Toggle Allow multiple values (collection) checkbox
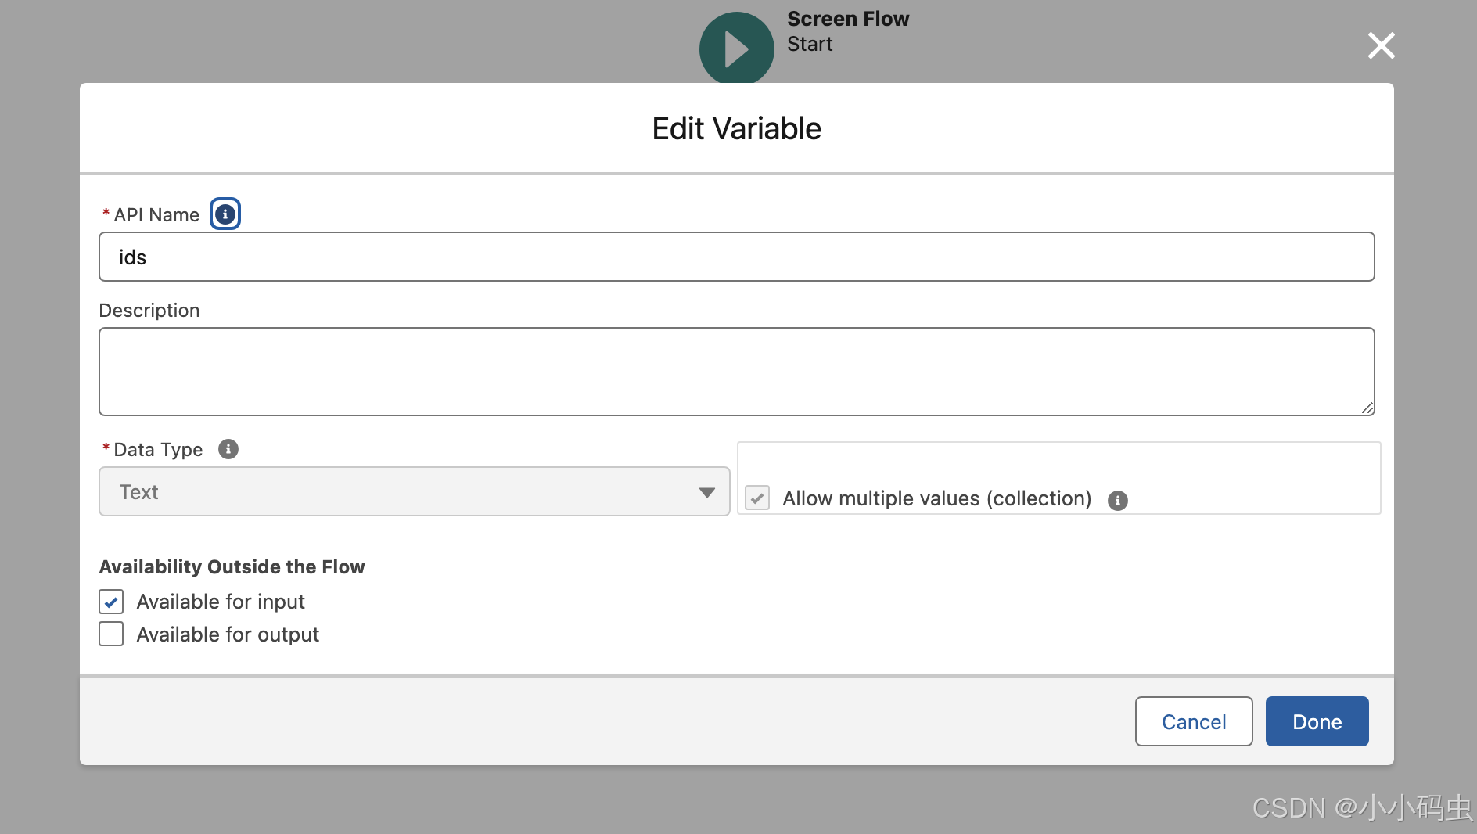The image size is (1477, 834). click(x=757, y=498)
